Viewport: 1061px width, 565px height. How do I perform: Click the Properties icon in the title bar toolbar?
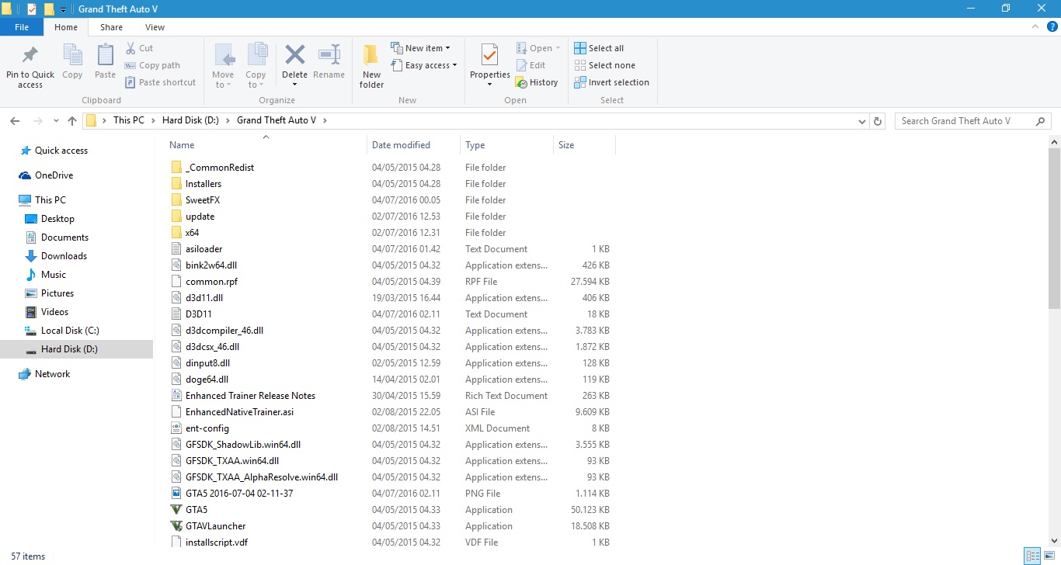31,9
